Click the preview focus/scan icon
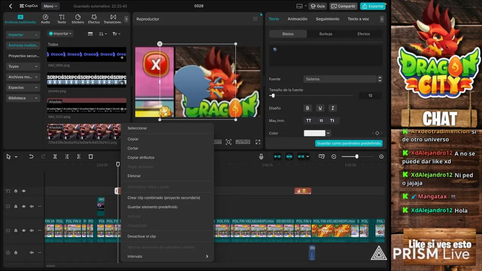This screenshot has height=271, width=482. pyautogui.click(x=229, y=142)
